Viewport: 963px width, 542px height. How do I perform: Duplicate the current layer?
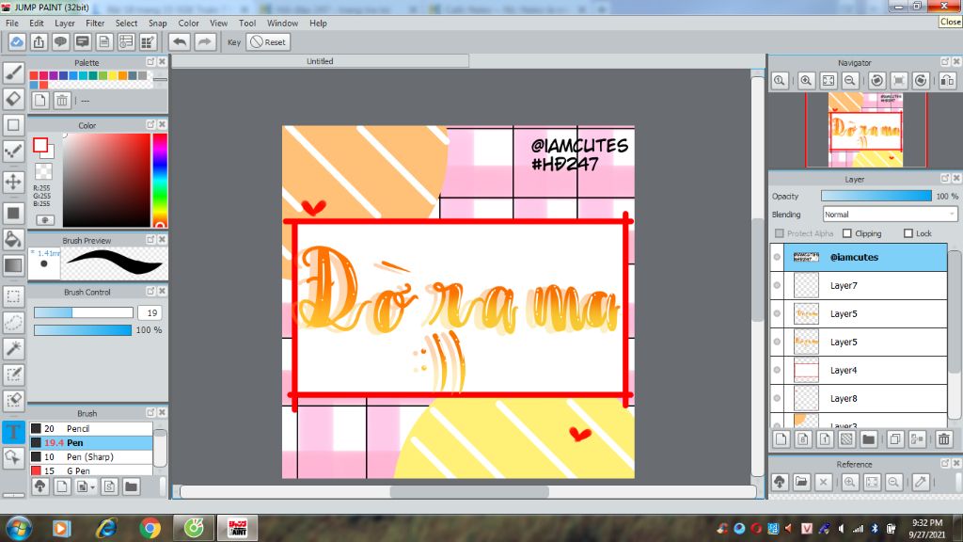point(895,439)
